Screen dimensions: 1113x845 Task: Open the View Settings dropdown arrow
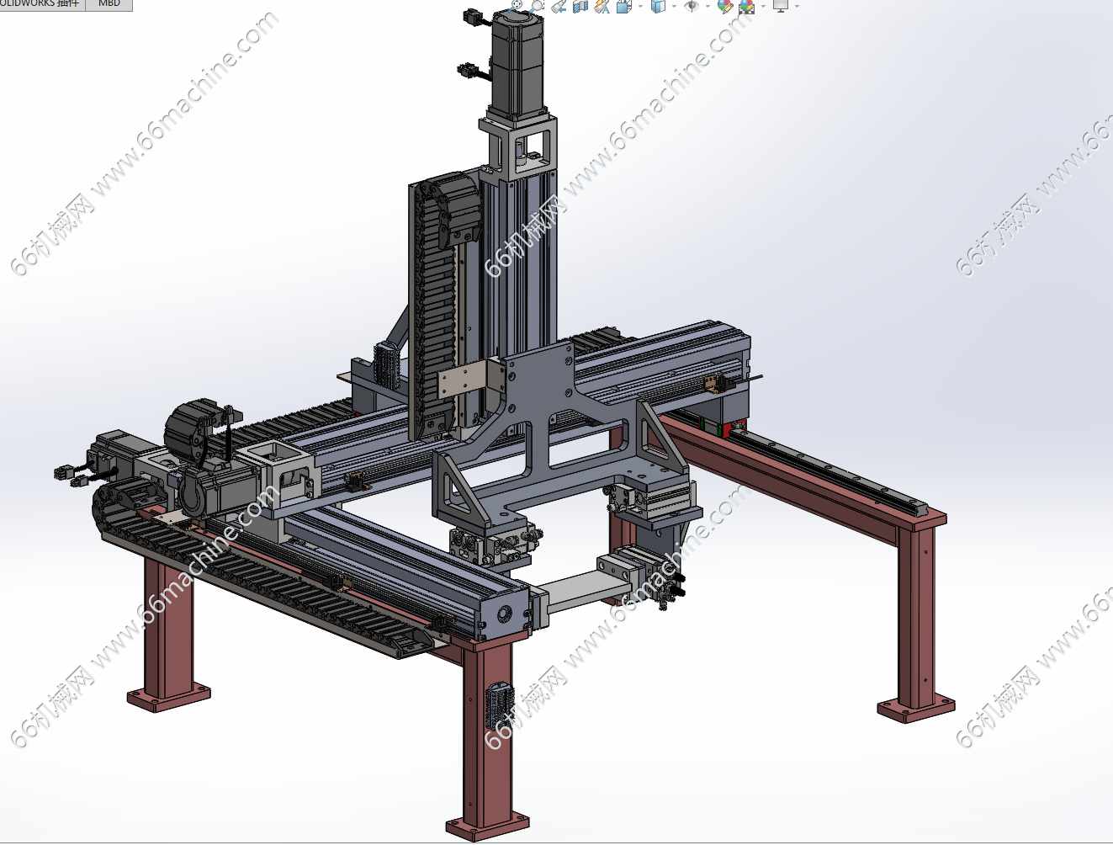pos(797,8)
